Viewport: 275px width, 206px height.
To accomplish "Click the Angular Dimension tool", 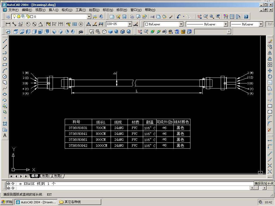I will 41,24.
